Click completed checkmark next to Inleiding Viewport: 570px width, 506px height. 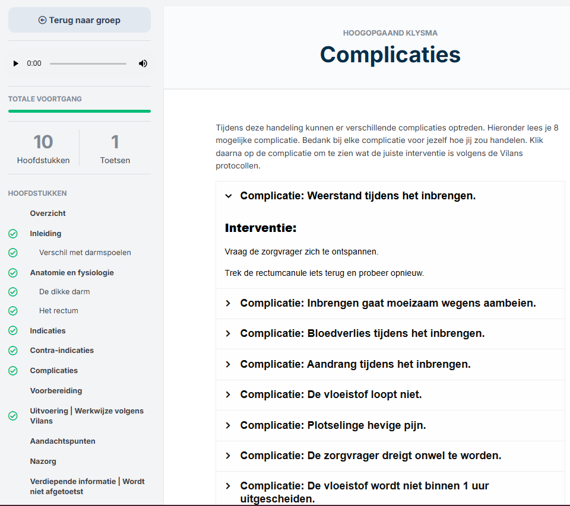click(x=13, y=234)
